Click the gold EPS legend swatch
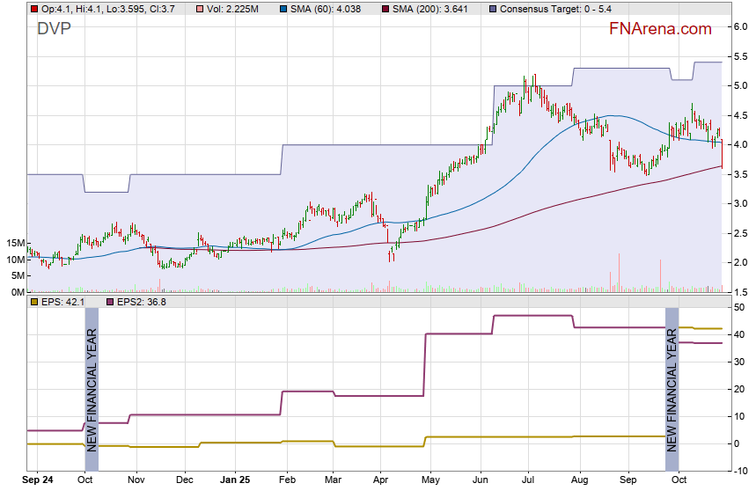The width and height of the screenshot is (756, 498). click(x=33, y=302)
